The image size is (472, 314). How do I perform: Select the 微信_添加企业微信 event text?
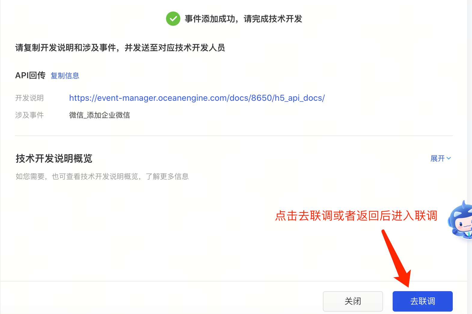[x=100, y=115]
